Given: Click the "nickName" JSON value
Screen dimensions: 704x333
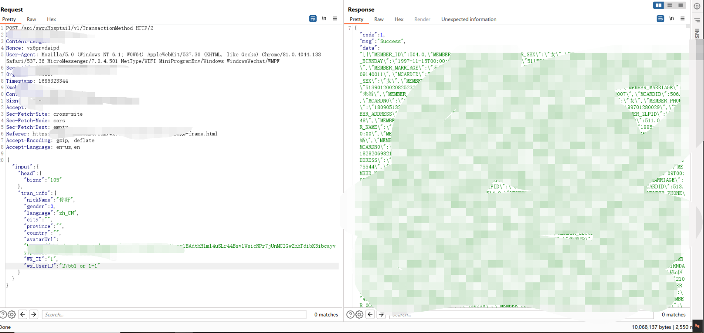Looking at the screenshot, I should [65, 200].
